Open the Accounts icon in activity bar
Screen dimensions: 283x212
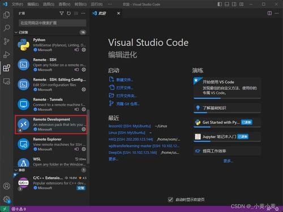coord(7,186)
